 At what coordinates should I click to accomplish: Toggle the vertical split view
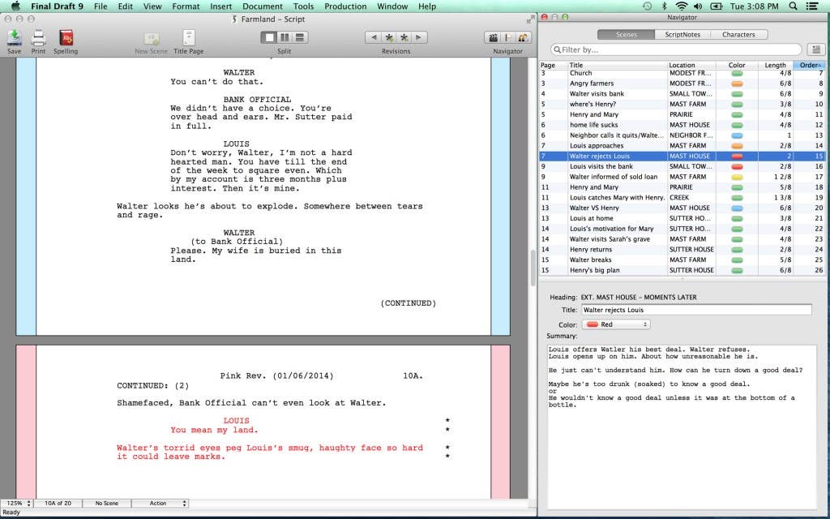click(284, 37)
